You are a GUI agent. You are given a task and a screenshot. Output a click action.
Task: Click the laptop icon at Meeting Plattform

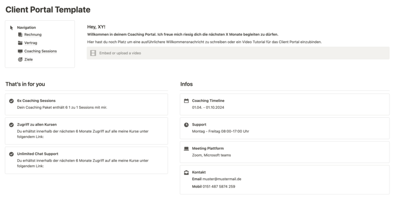click(186, 148)
